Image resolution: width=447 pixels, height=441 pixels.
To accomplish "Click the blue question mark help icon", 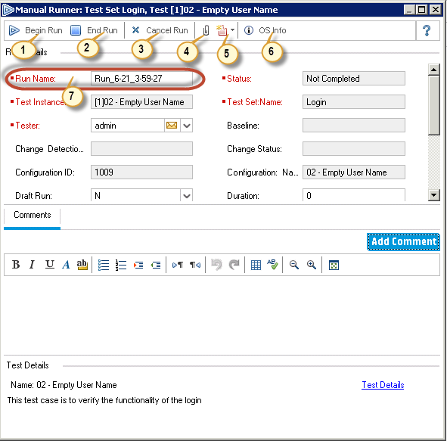I will point(427,30).
